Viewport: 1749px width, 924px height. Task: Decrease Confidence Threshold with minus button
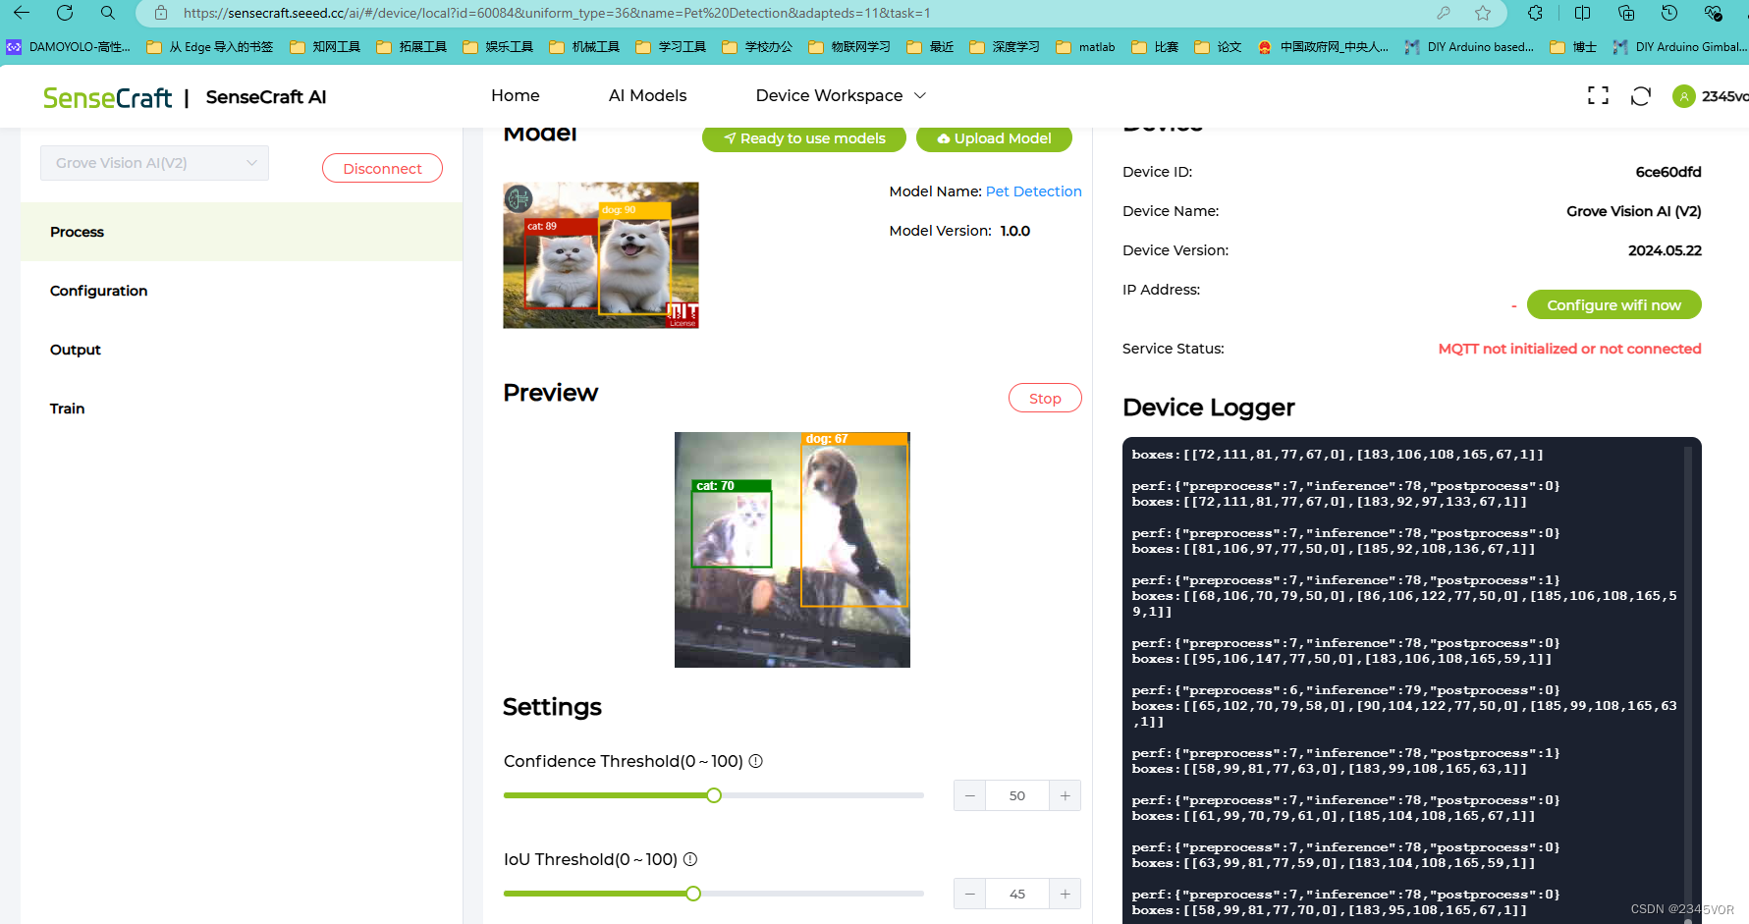tap(970, 795)
